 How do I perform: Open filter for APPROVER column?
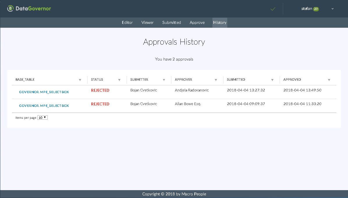pyautogui.click(x=216, y=80)
